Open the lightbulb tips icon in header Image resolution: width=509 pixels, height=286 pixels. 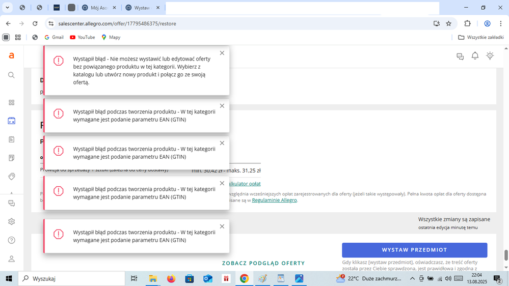point(490,56)
